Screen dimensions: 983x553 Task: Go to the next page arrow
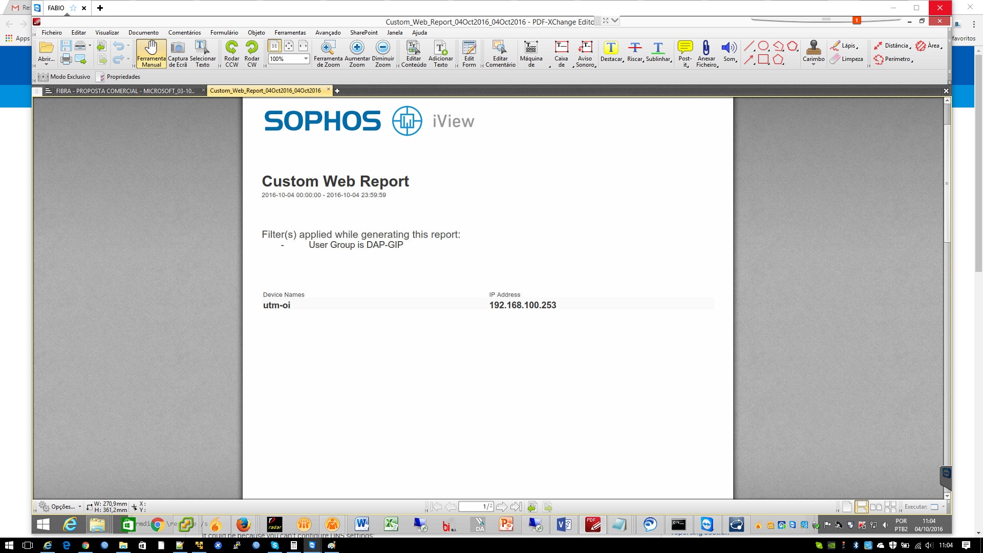[502, 507]
